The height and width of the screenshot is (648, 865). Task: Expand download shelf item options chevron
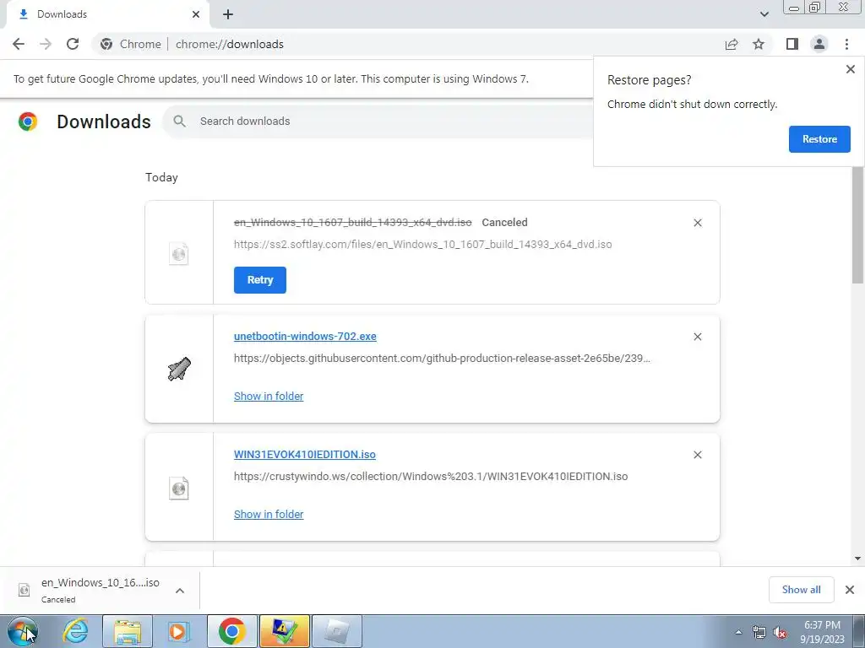click(x=180, y=591)
